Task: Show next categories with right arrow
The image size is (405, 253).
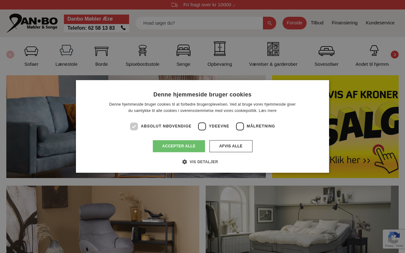Action: pos(395,54)
